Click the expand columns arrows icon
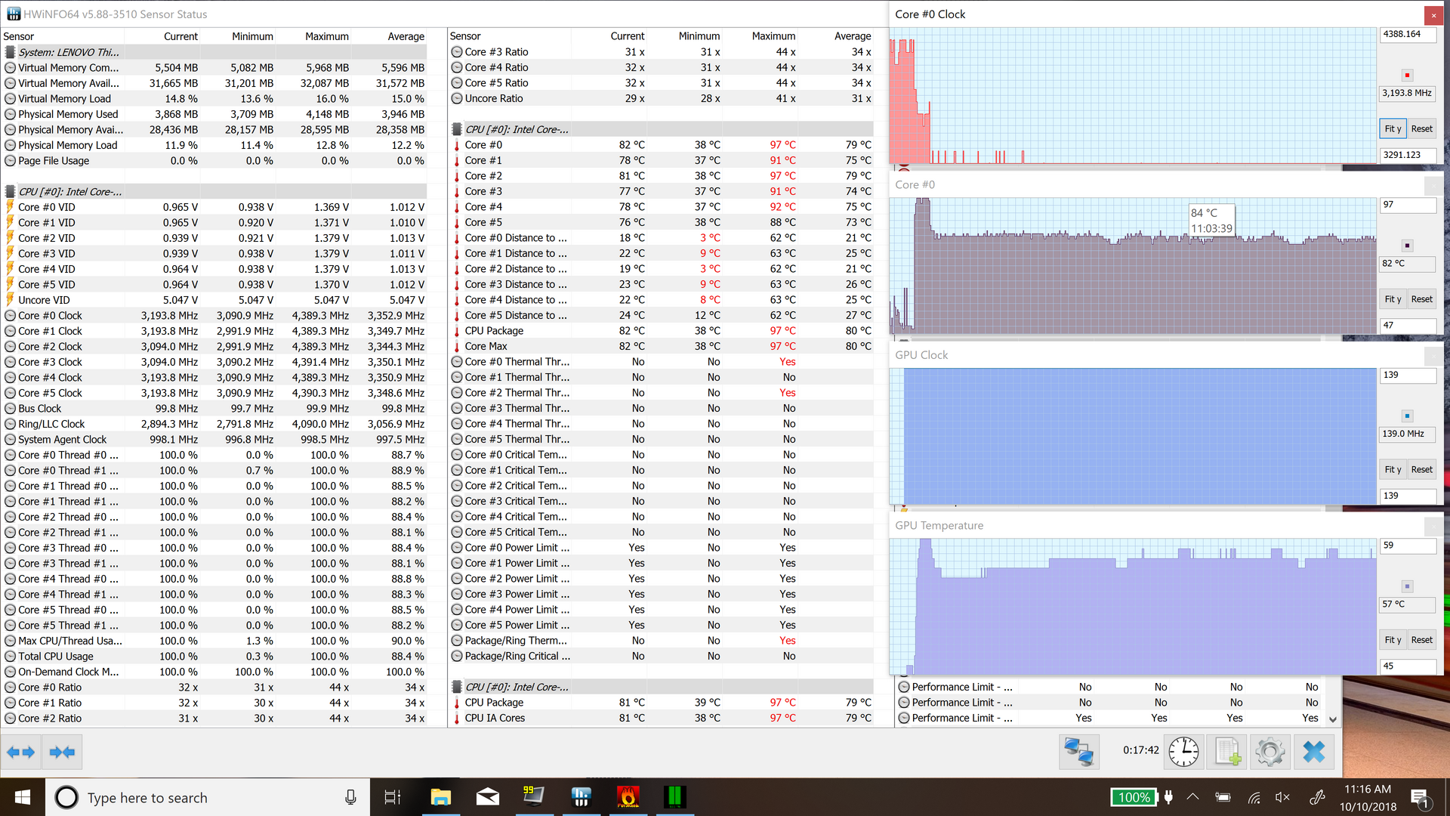This screenshot has width=1450, height=816. pos(20,752)
